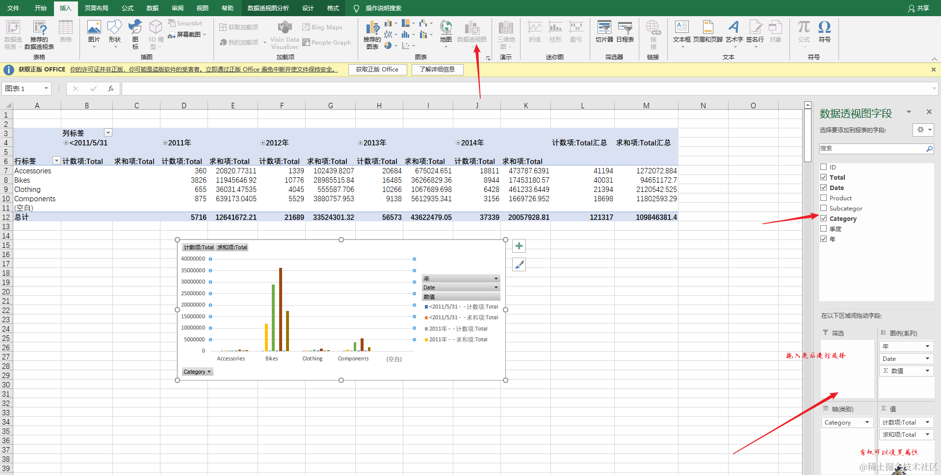The height and width of the screenshot is (475, 941).
Task: Open the 地图 map chart menu
Action: pos(445,33)
